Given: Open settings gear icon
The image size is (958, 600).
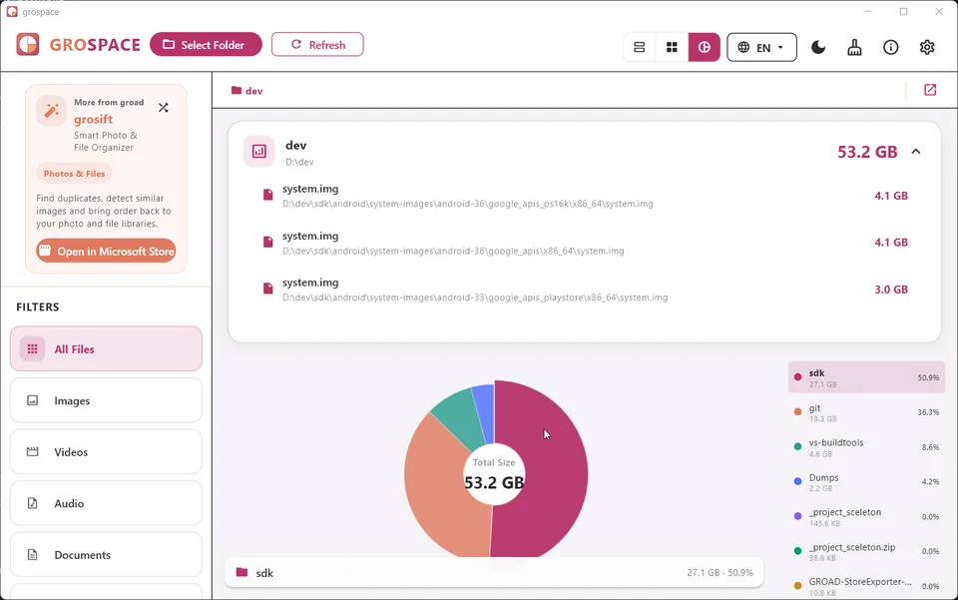Looking at the screenshot, I should click(x=927, y=47).
